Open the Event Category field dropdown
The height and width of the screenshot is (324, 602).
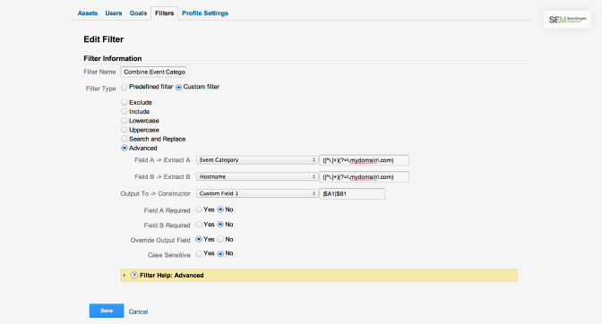(257, 160)
